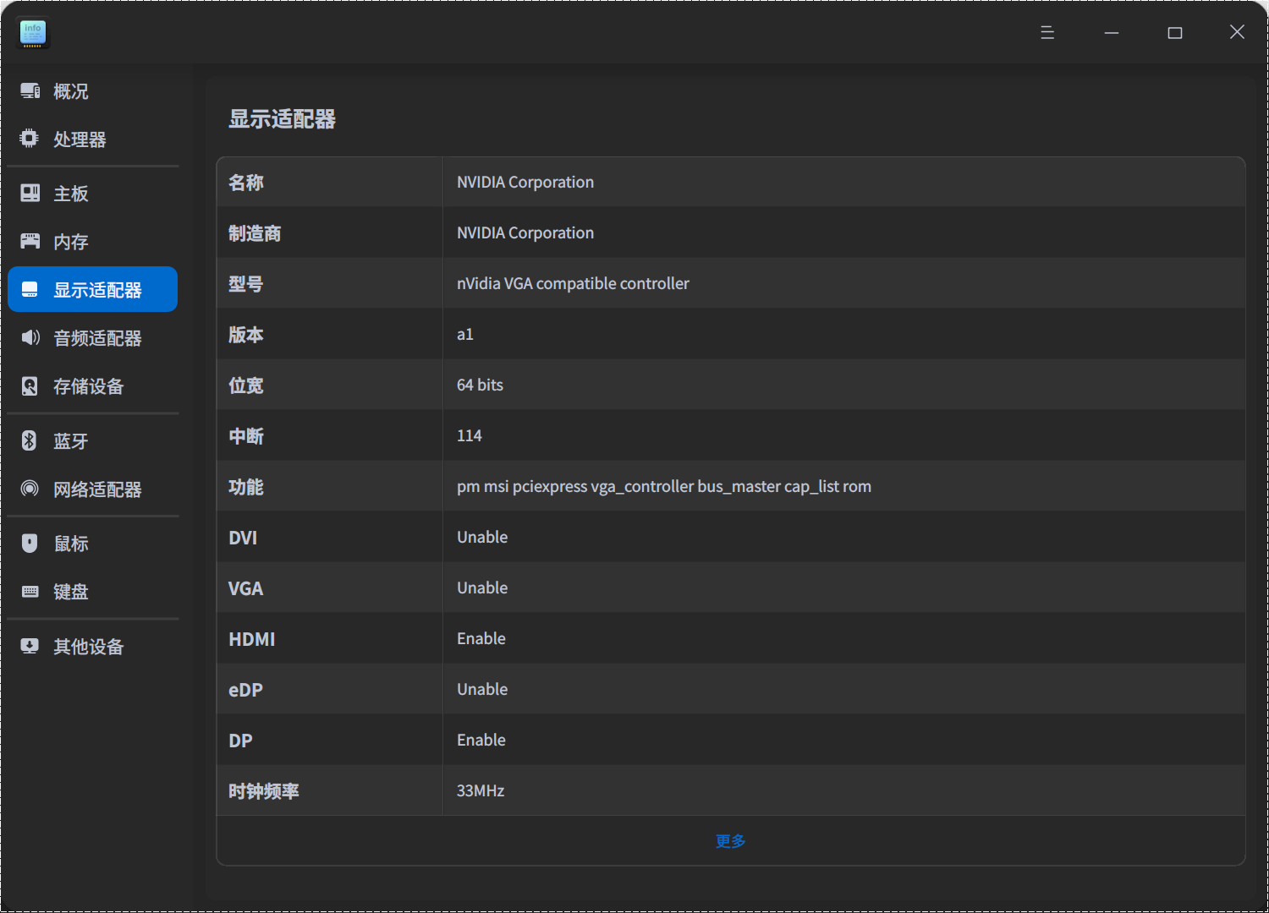Click the 位宽 row label
The image size is (1269, 913).
pos(246,385)
